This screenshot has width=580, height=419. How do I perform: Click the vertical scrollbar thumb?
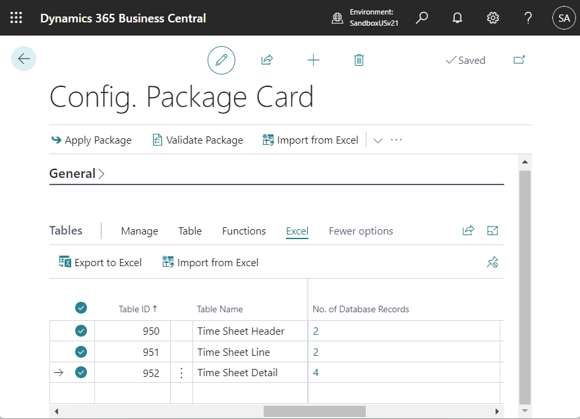(x=525, y=287)
